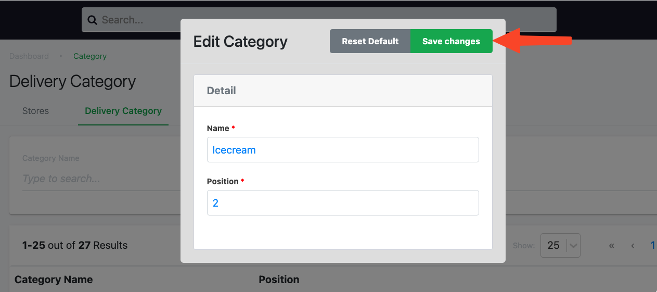Select page 1 in pagination
Screen dimensions: 657x292
(x=653, y=245)
